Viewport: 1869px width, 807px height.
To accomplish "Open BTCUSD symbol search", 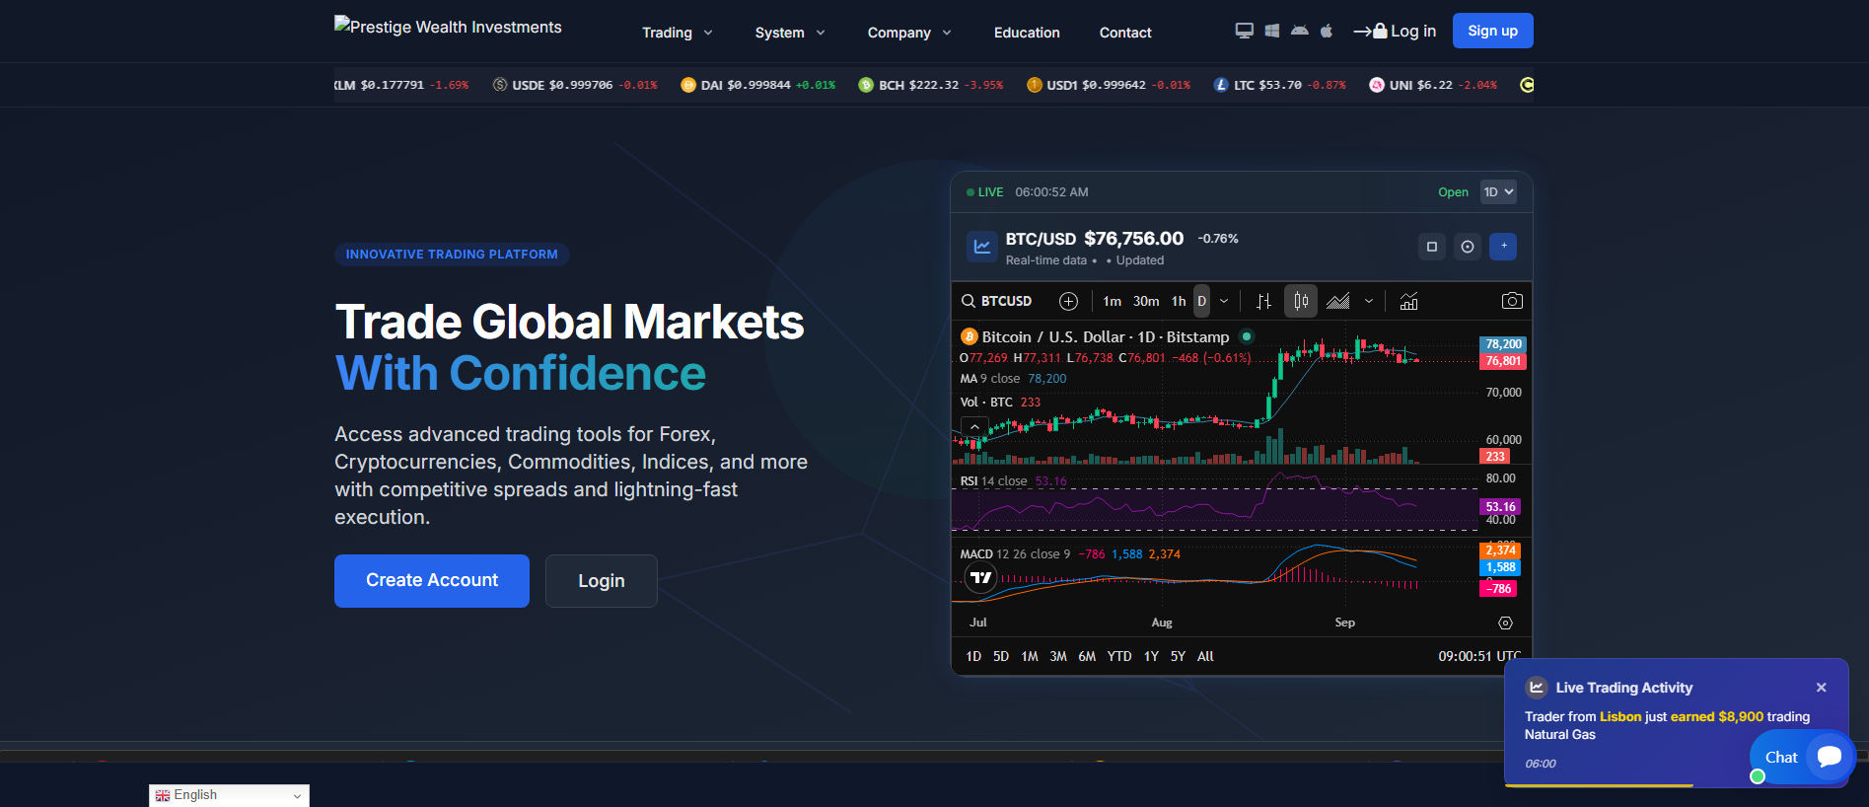I will (997, 301).
